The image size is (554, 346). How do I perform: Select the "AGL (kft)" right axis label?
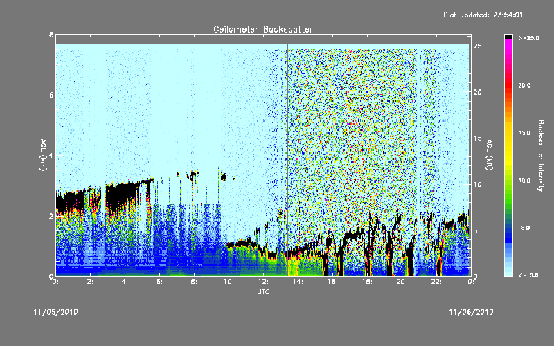click(x=489, y=155)
